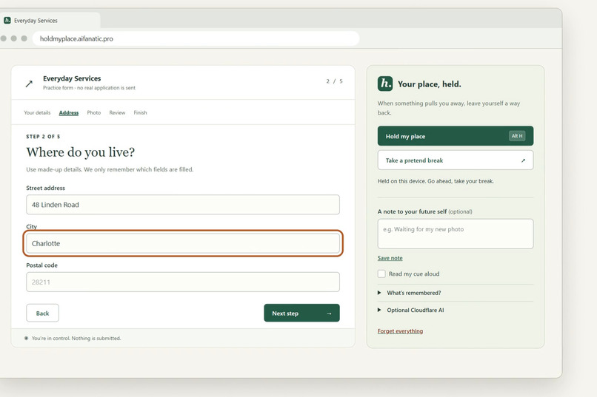Click the green h logo in side panel
Screen dimensions: 597x397
click(385, 84)
